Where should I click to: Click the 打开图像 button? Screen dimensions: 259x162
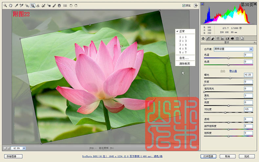(208, 156)
